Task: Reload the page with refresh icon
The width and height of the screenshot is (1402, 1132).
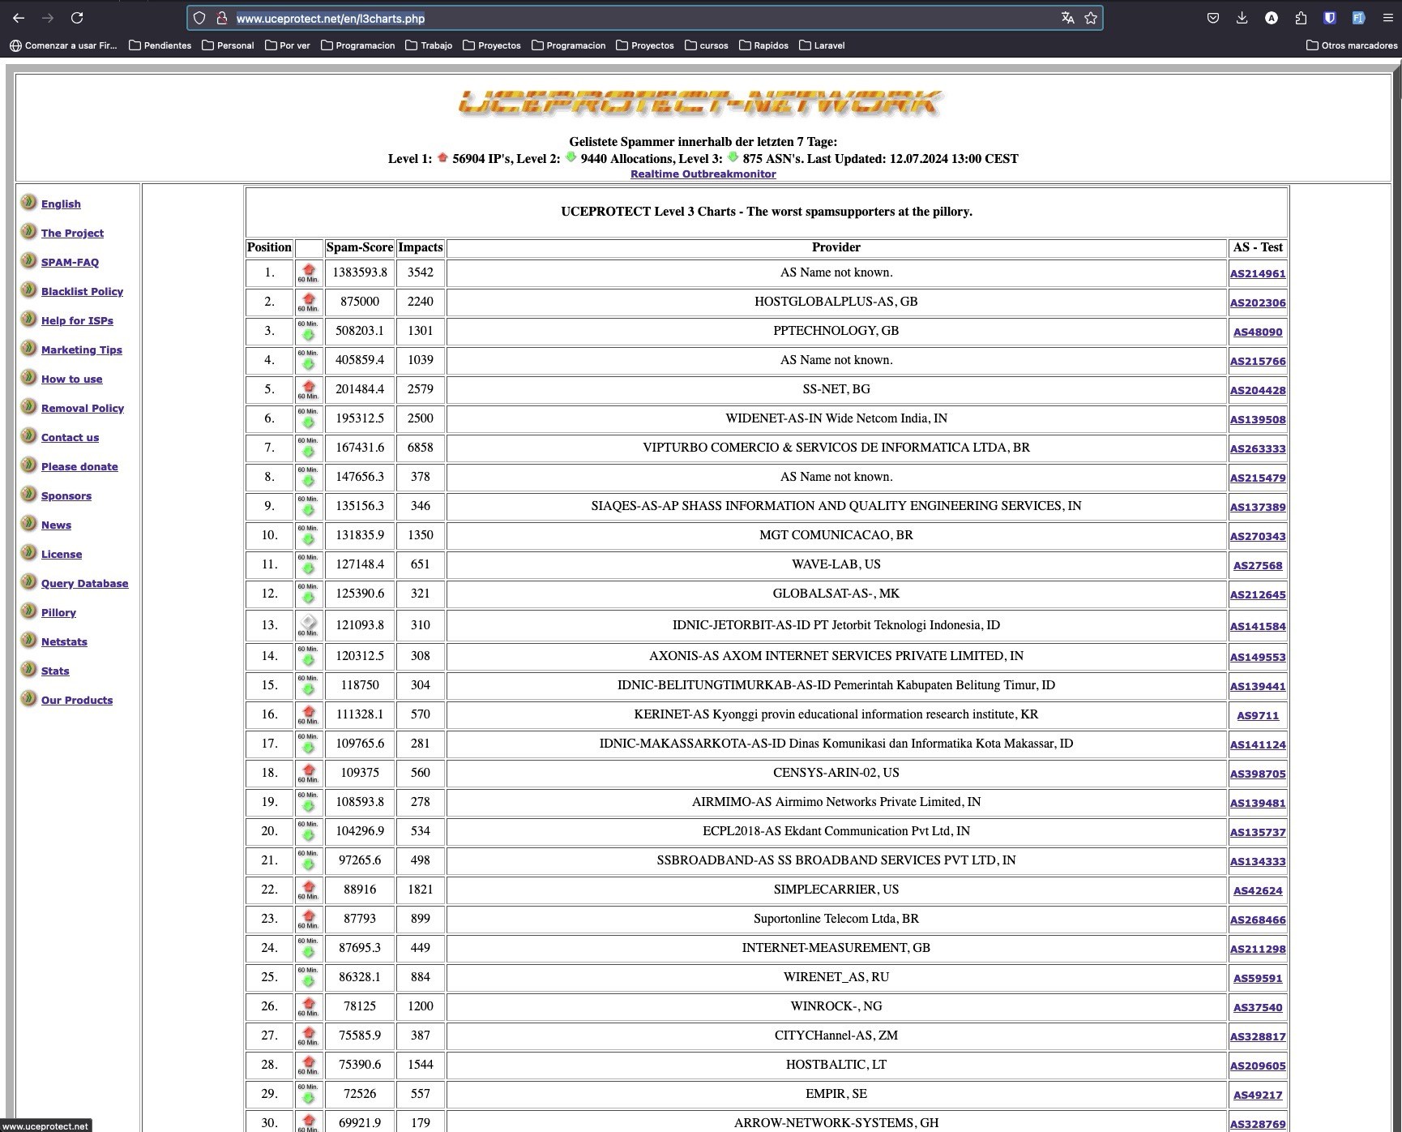Action: (x=77, y=18)
